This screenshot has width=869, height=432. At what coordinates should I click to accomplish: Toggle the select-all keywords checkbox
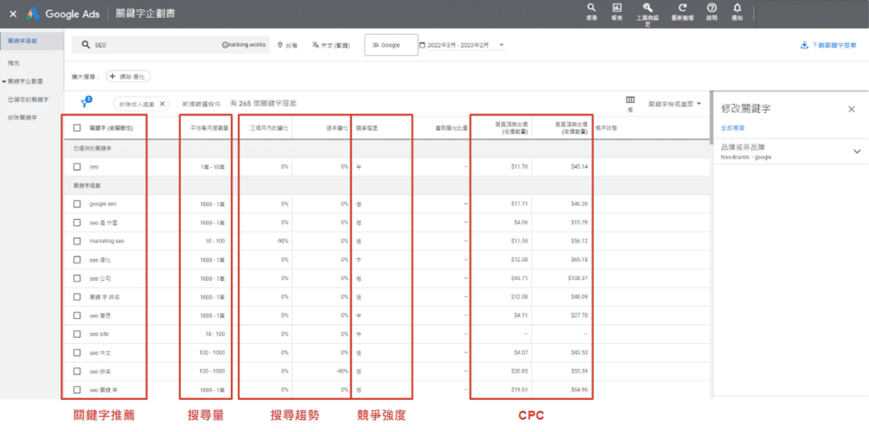(77, 128)
